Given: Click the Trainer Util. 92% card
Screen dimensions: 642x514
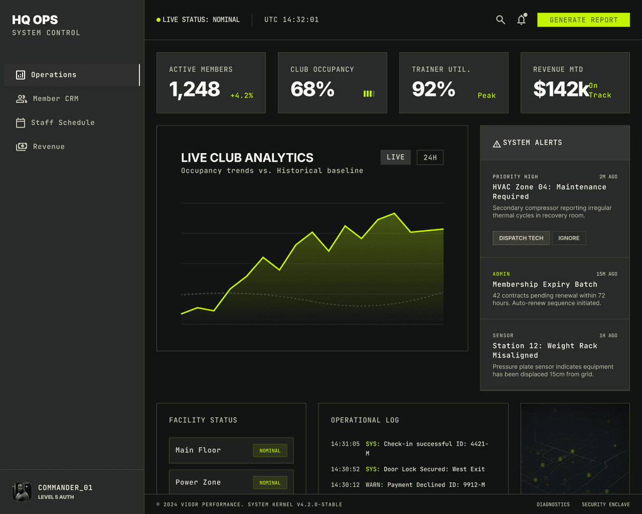Looking at the screenshot, I should 454,83.
